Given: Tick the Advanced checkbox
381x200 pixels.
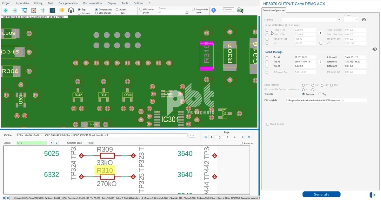Looking at the screenshot, I should point(242,143).
